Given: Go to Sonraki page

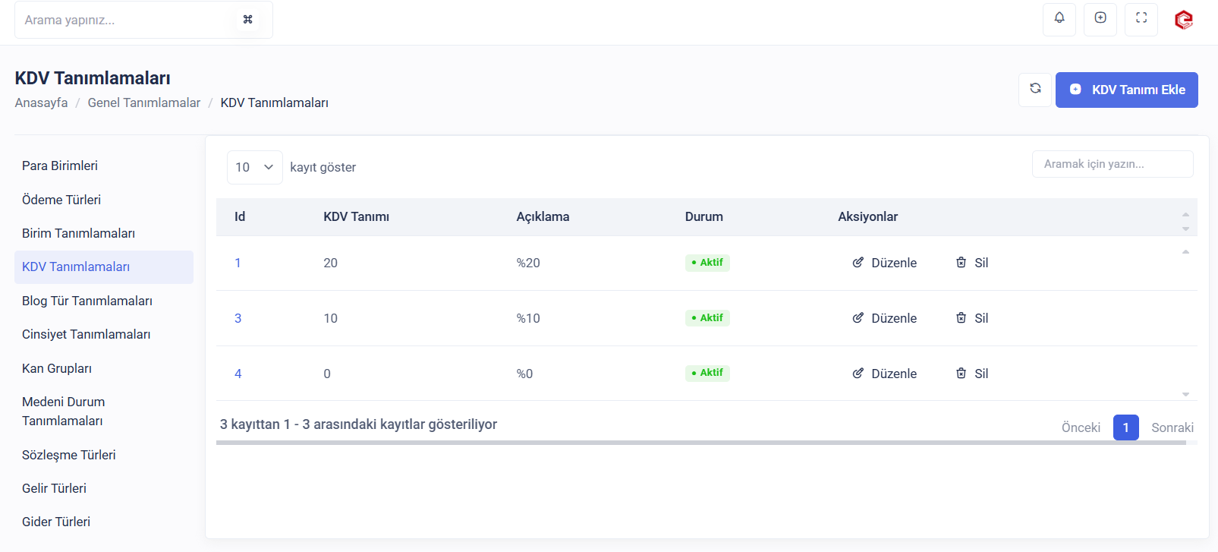Looking at the screenshot, I should click(1172, 427).
